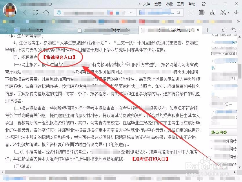Open the address bar history dropdown
This screenshot has width=242, height=182.
132,12
